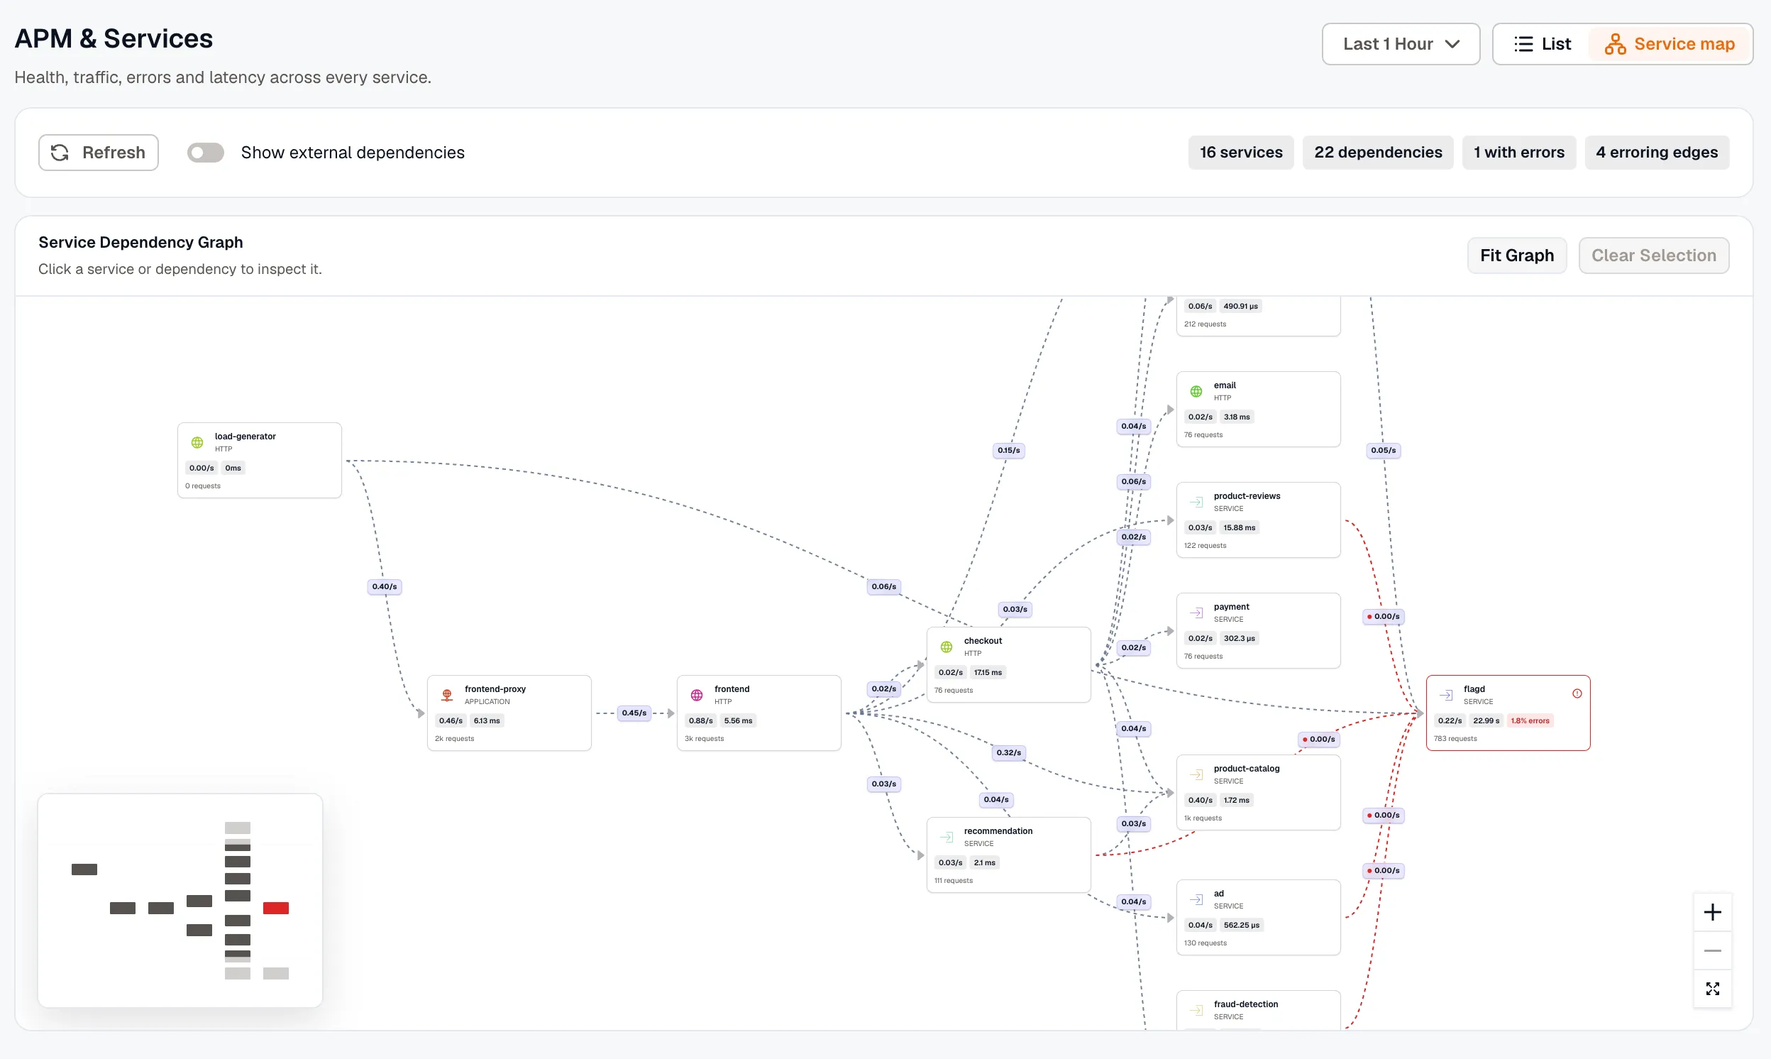Click the 17.15 ms latency on checkout

coord(987,672)
